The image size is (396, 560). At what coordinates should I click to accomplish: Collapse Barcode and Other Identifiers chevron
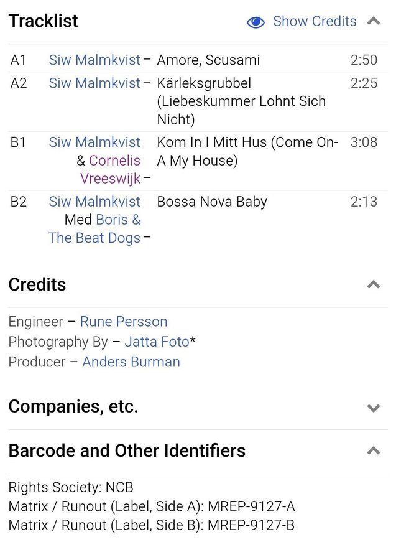pos(373,450)
